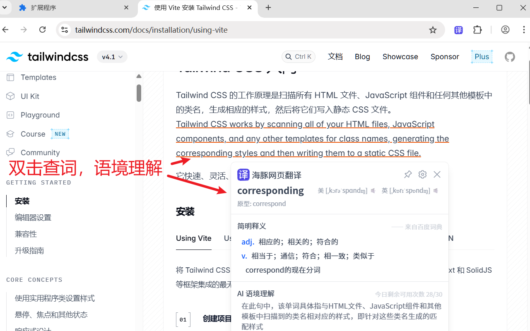
Task: Switch to the Using Vite tab
Action: coord(194,238)
